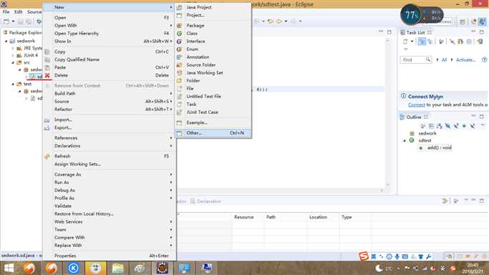Click the Annotation icon in submenu
The image size is (489, 275).
(x=179, y=57)
